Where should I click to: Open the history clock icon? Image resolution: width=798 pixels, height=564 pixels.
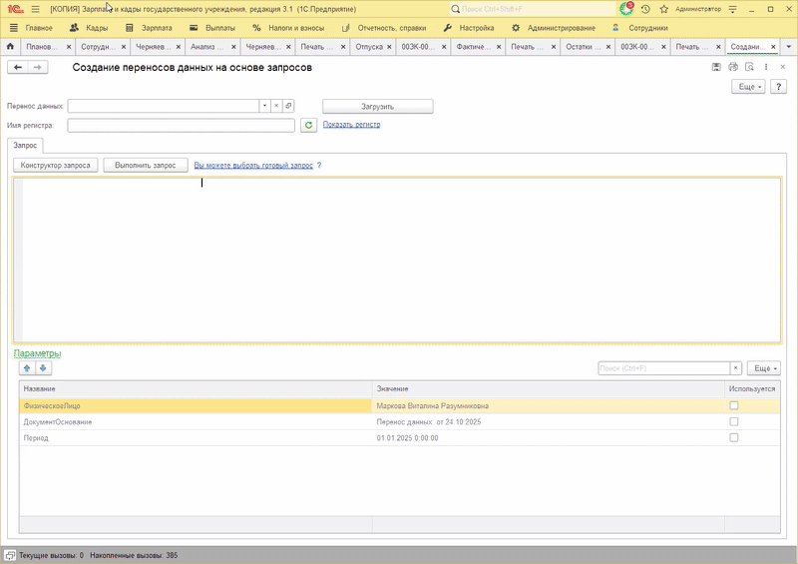[645, 9]
